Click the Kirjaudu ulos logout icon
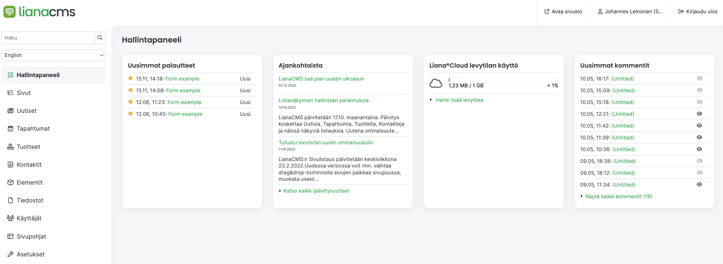723x264 pixels. coord(681,11)
